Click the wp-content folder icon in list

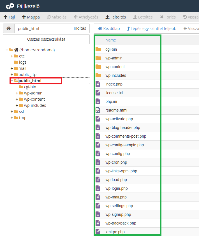coord(98,67)
